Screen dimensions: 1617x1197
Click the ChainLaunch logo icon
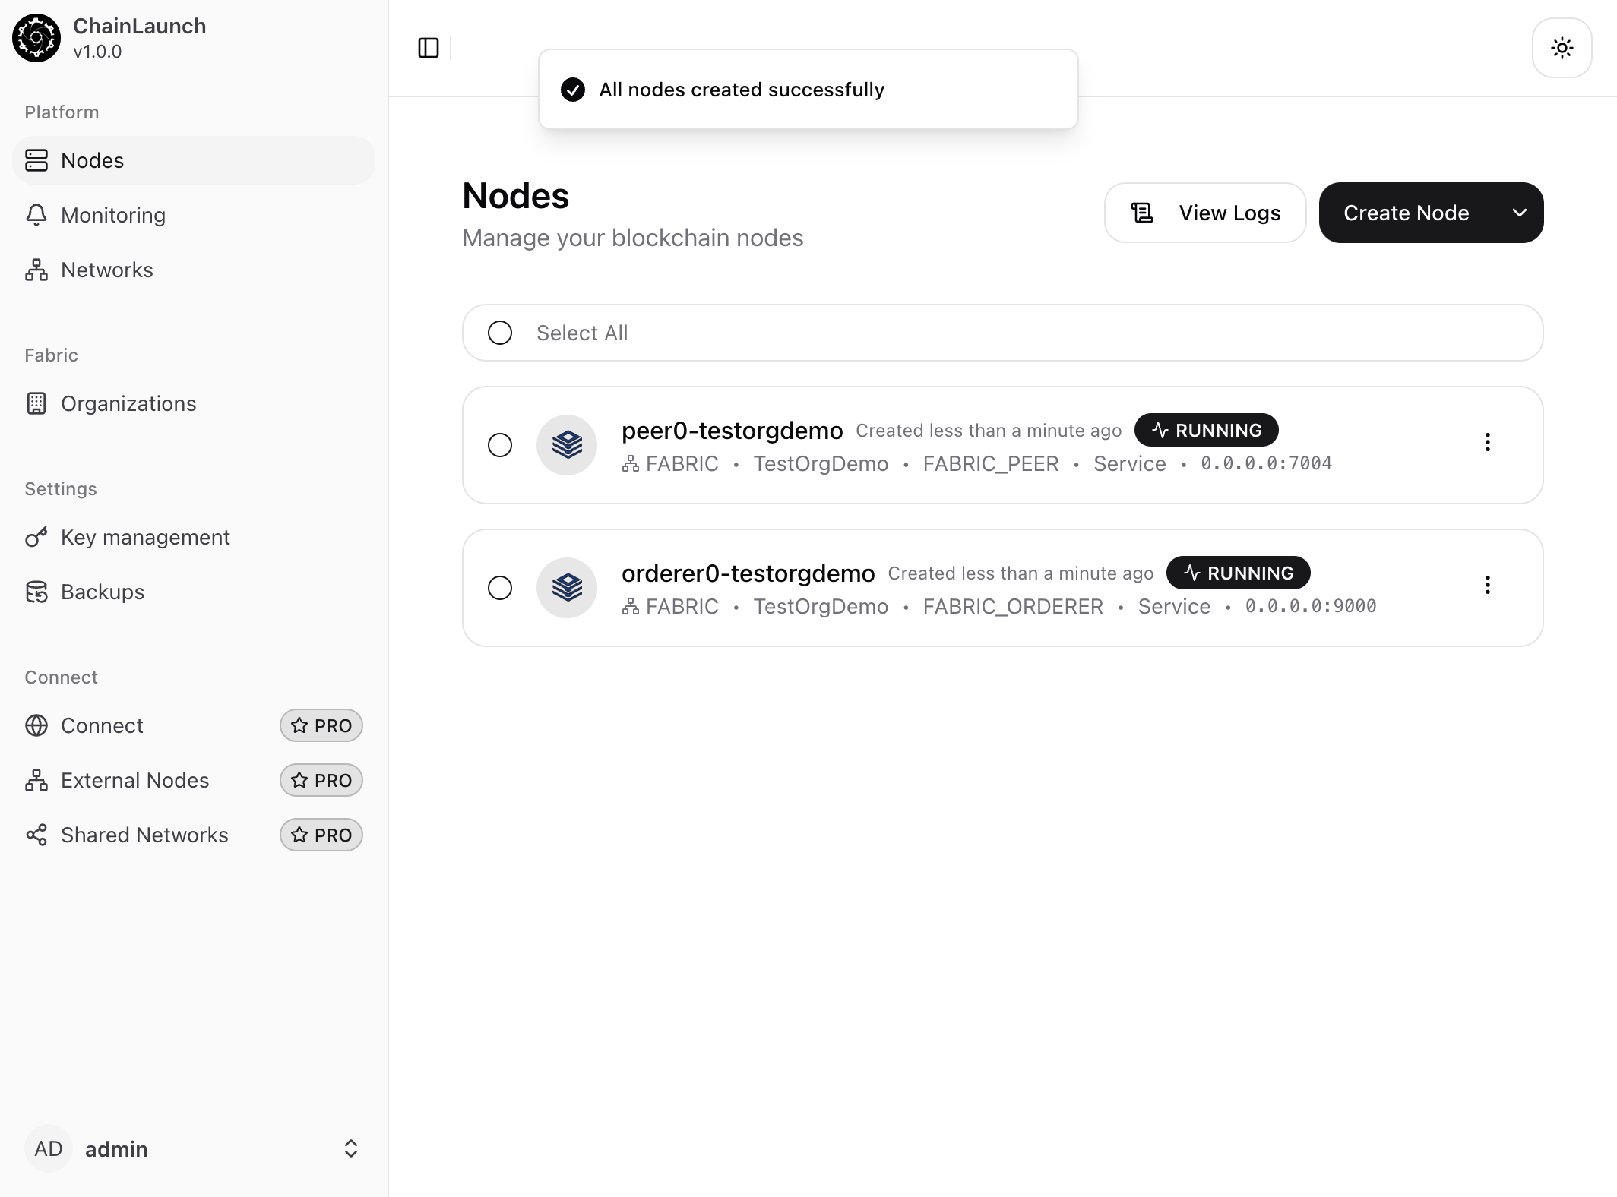point(36,37)
